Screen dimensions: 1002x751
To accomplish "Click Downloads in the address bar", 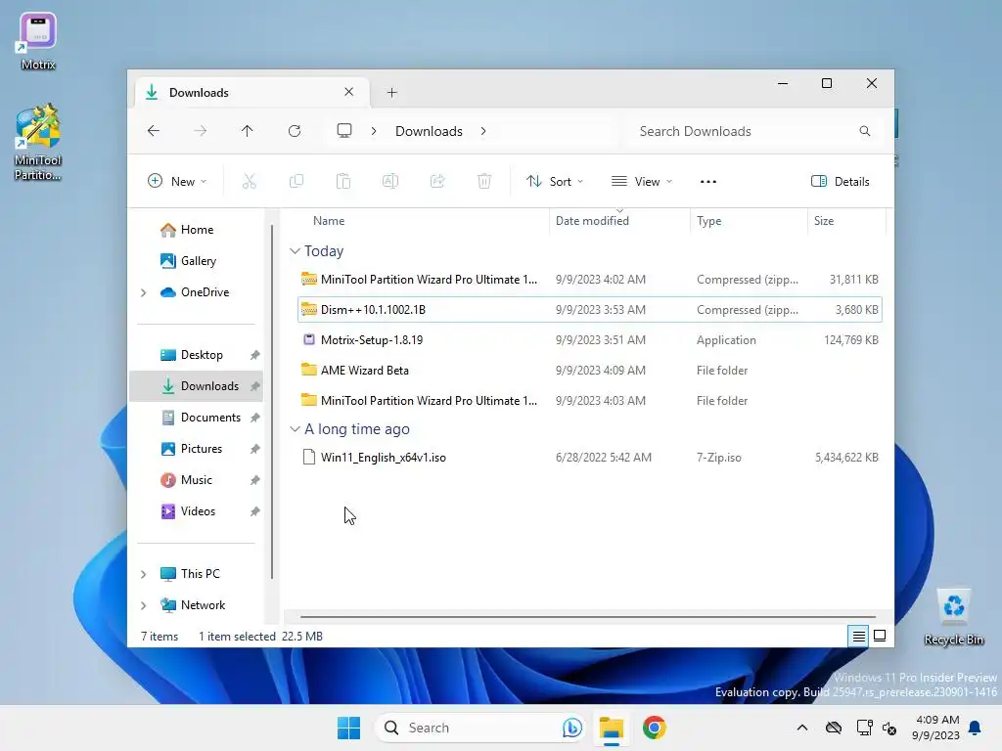I will (429, 131).
